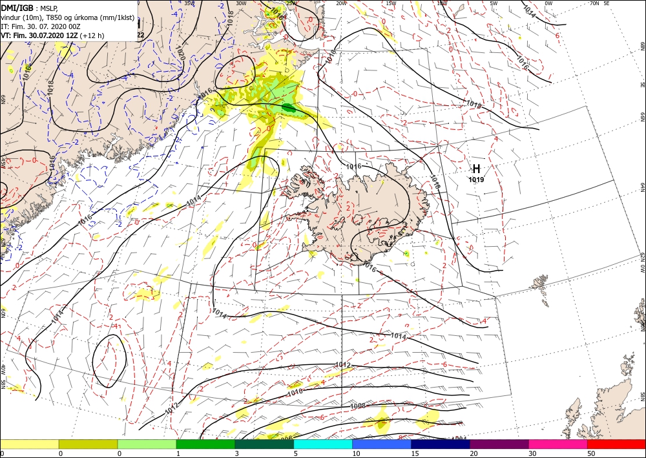
Task: Click the '1010' isobar label
Action: pyautogui.click(x=295, y=391)
